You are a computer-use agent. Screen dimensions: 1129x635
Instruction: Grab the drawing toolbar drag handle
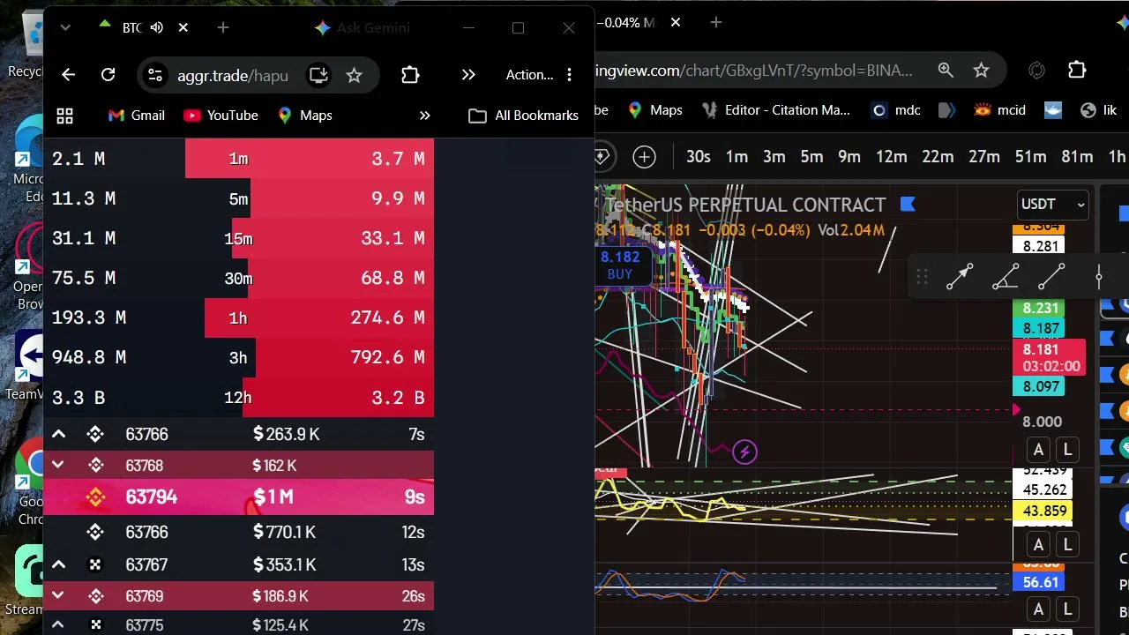click(922, 277)
